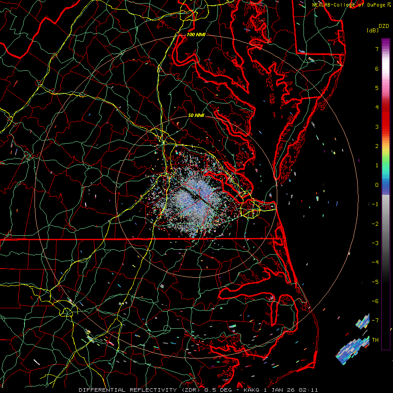Click the -3 dB value on color scale

pos(375,243)
